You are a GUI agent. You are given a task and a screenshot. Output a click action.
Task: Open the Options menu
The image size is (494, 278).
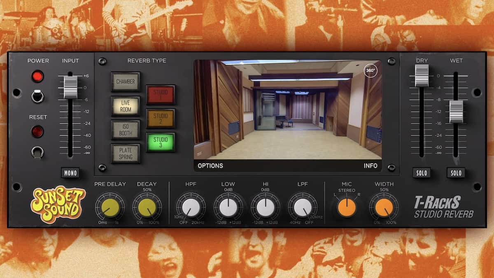(x=211, y=165)
